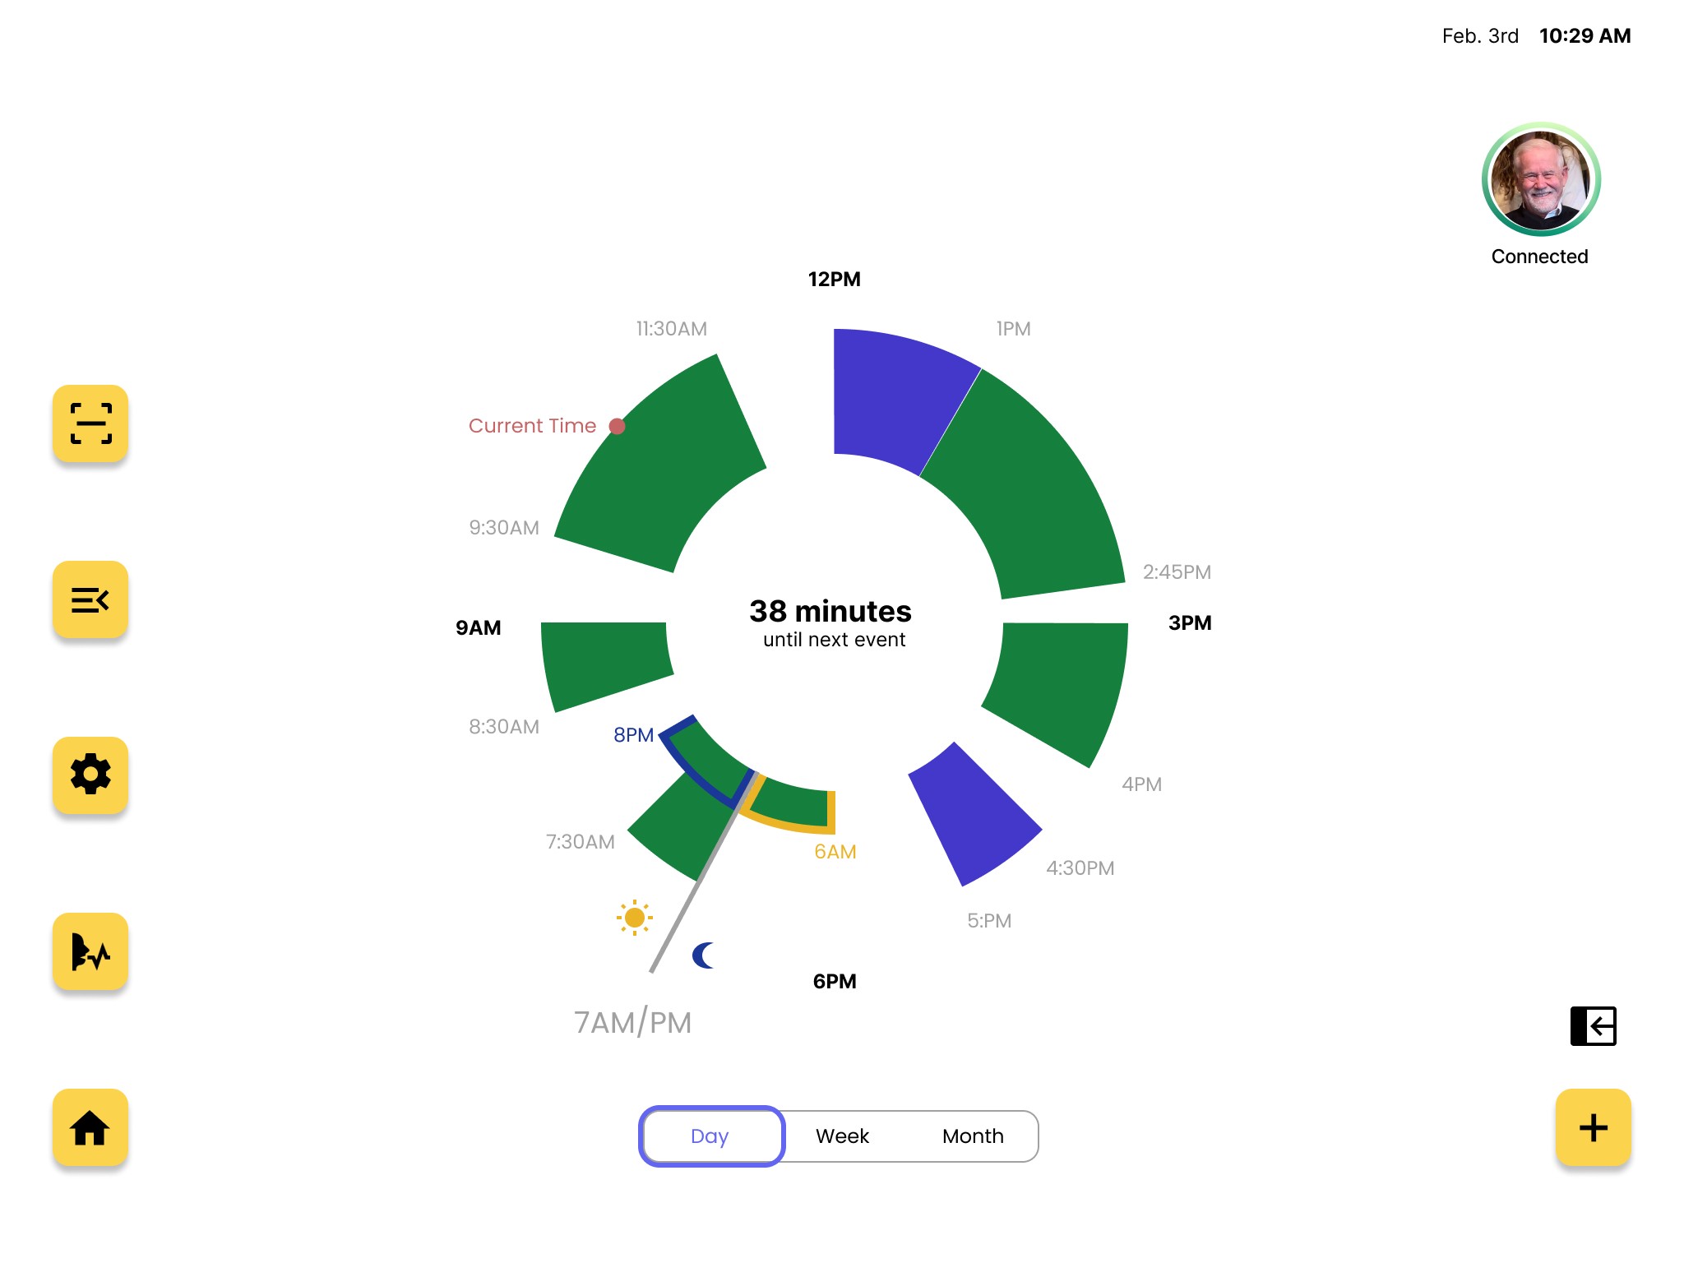Image resolution: width=1684 pixels, height=1263 pixels.
Task: Open the Connected user profile photo
Action: [x=1540, y=180]
